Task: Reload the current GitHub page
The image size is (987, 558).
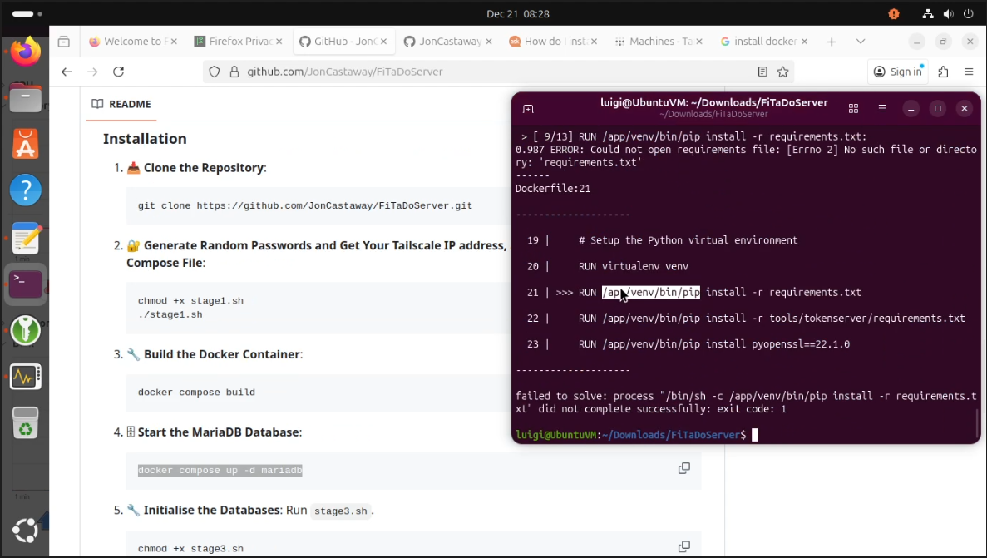Action: point(118,72)
